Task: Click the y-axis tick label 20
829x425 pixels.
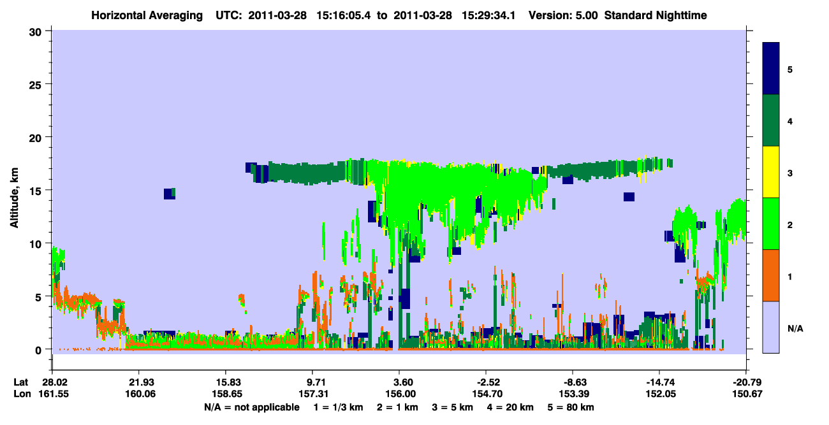Action: point(37,137)
